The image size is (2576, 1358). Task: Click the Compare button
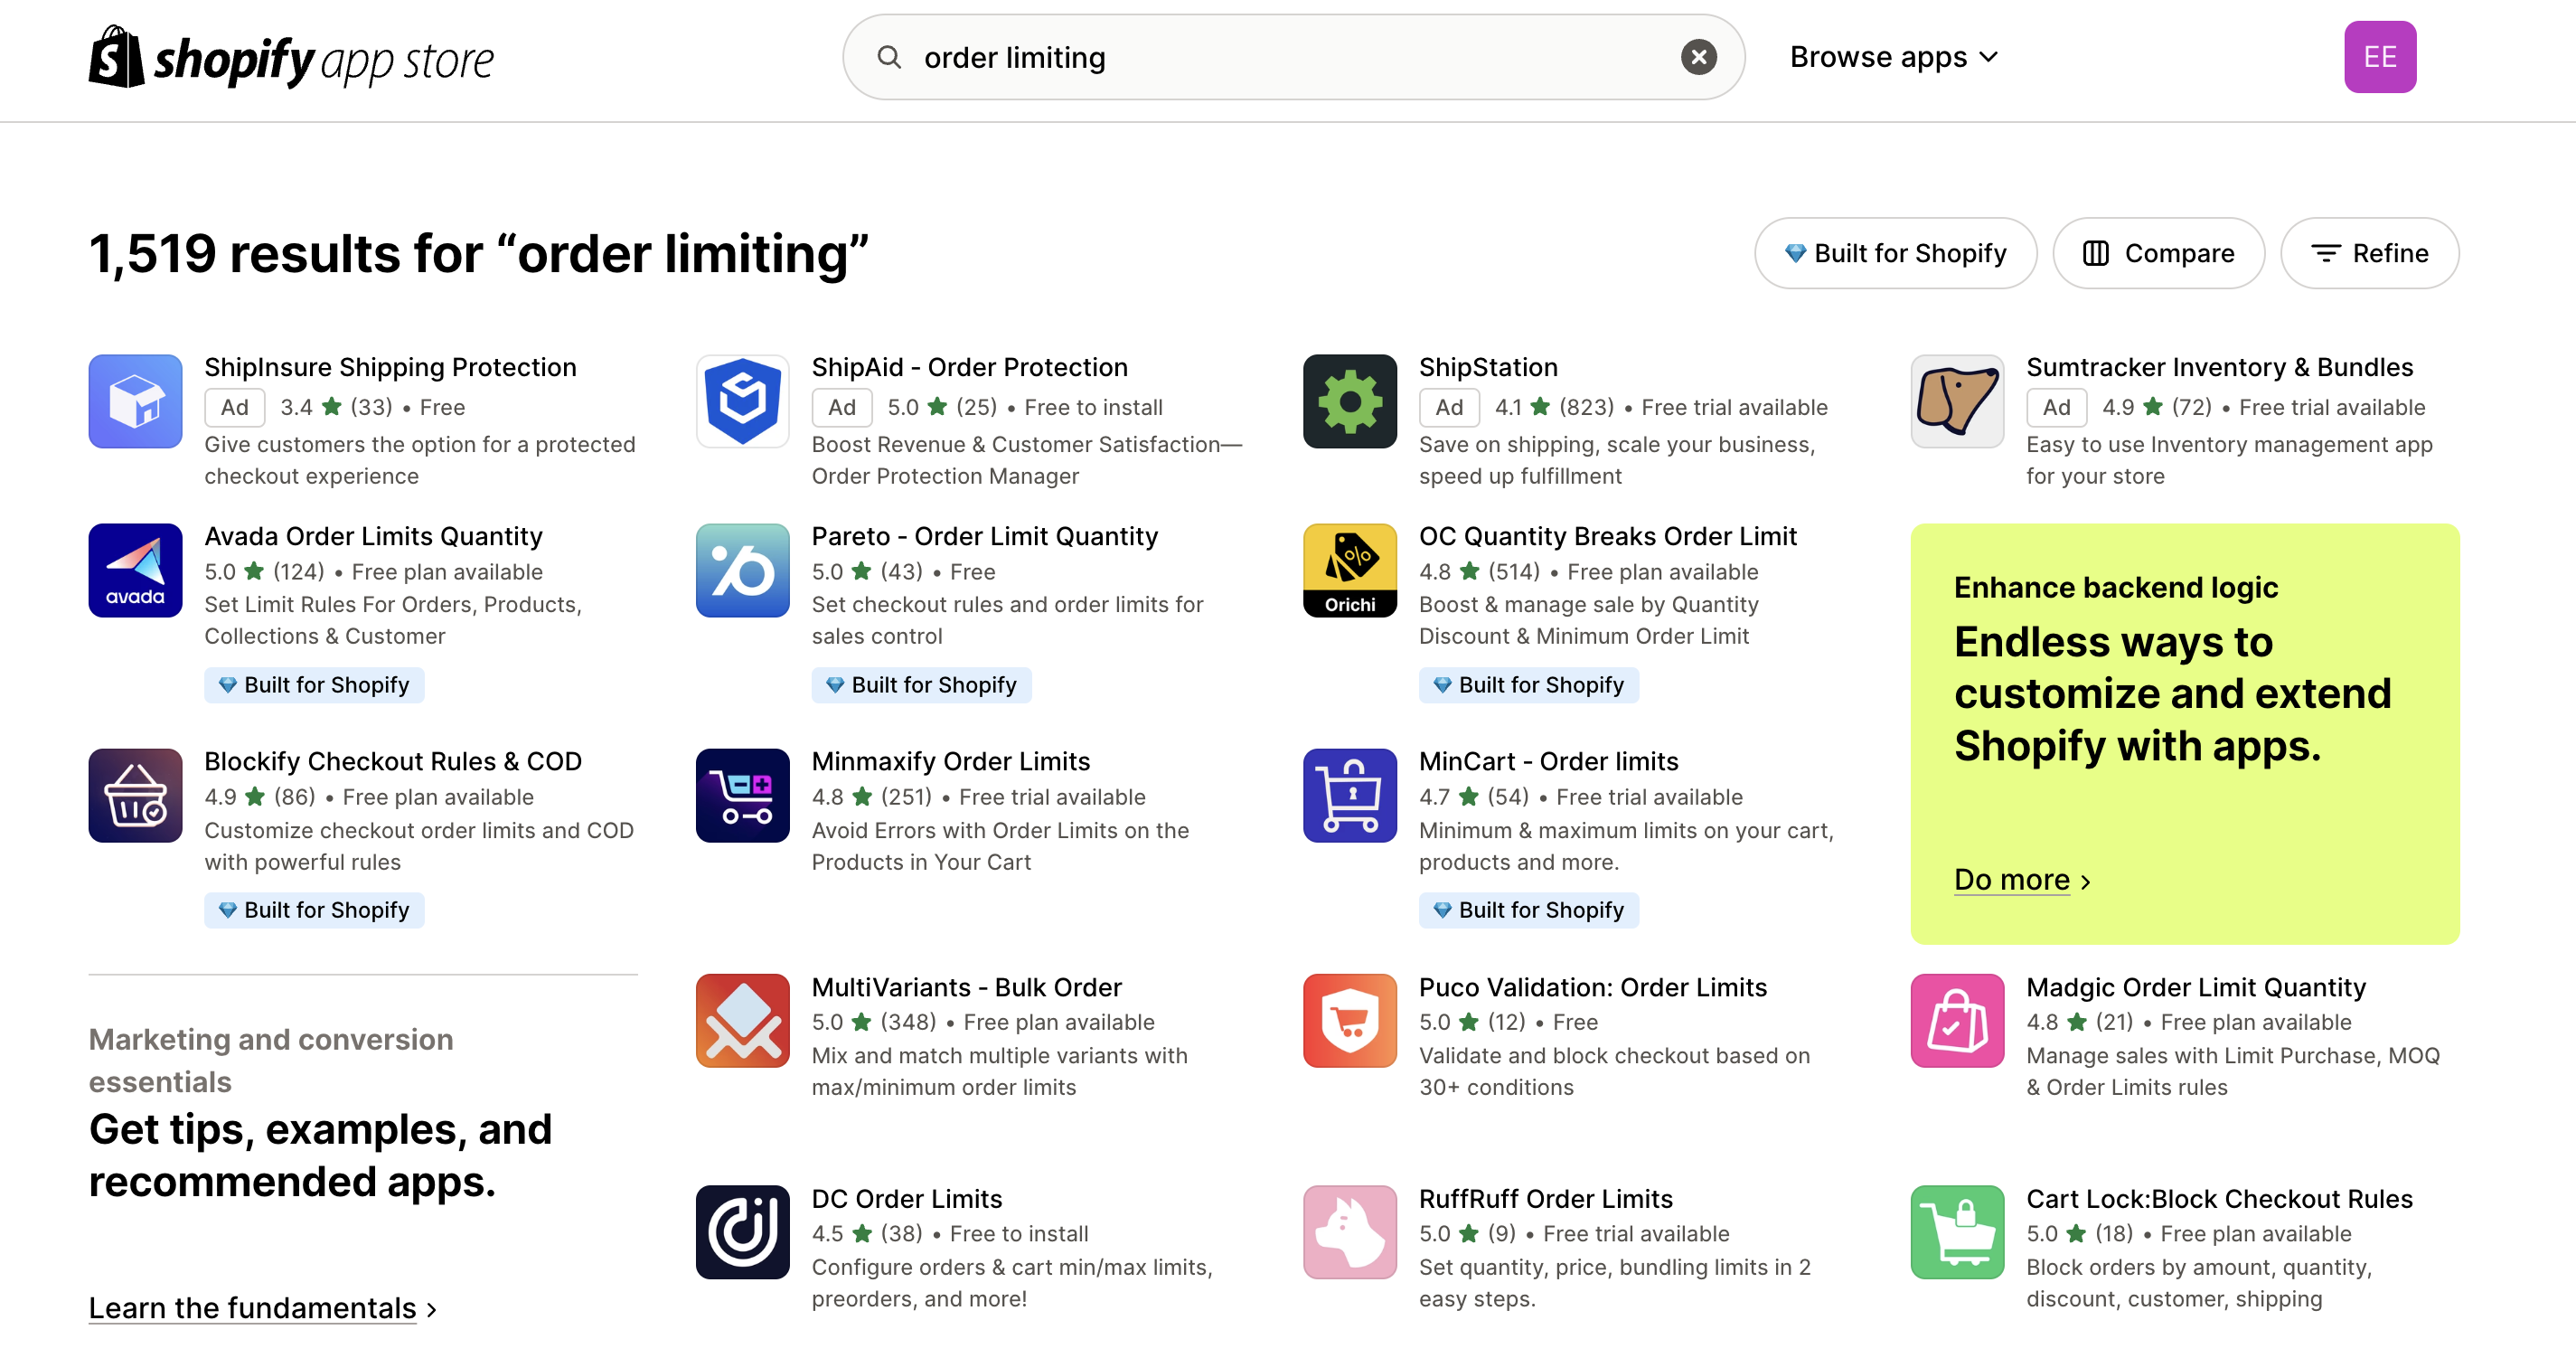2158,253
